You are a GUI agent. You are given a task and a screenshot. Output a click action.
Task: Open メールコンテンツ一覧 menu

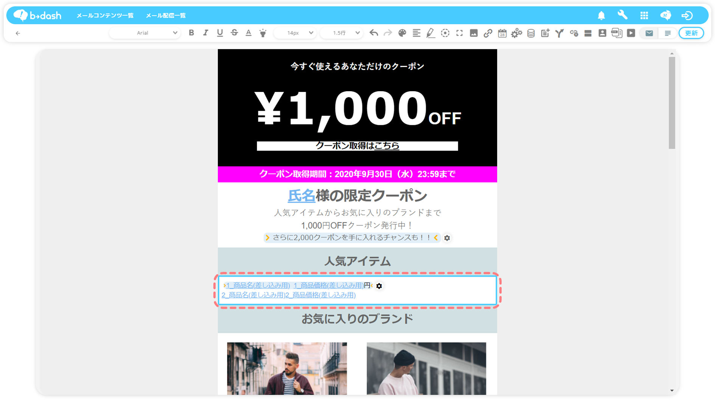[x=105, y=16]
